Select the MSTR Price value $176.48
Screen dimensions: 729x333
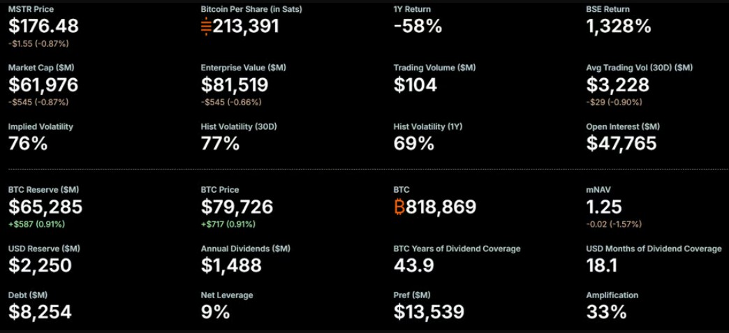click(x=44, y=26)
